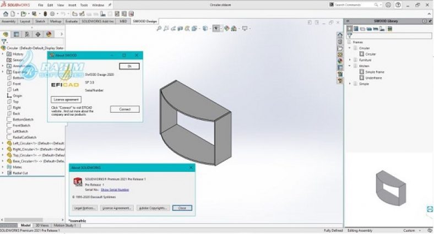434x234 pixels.
Task: Open the File menu
Action: pyautogui.click(x=40, y=6)
